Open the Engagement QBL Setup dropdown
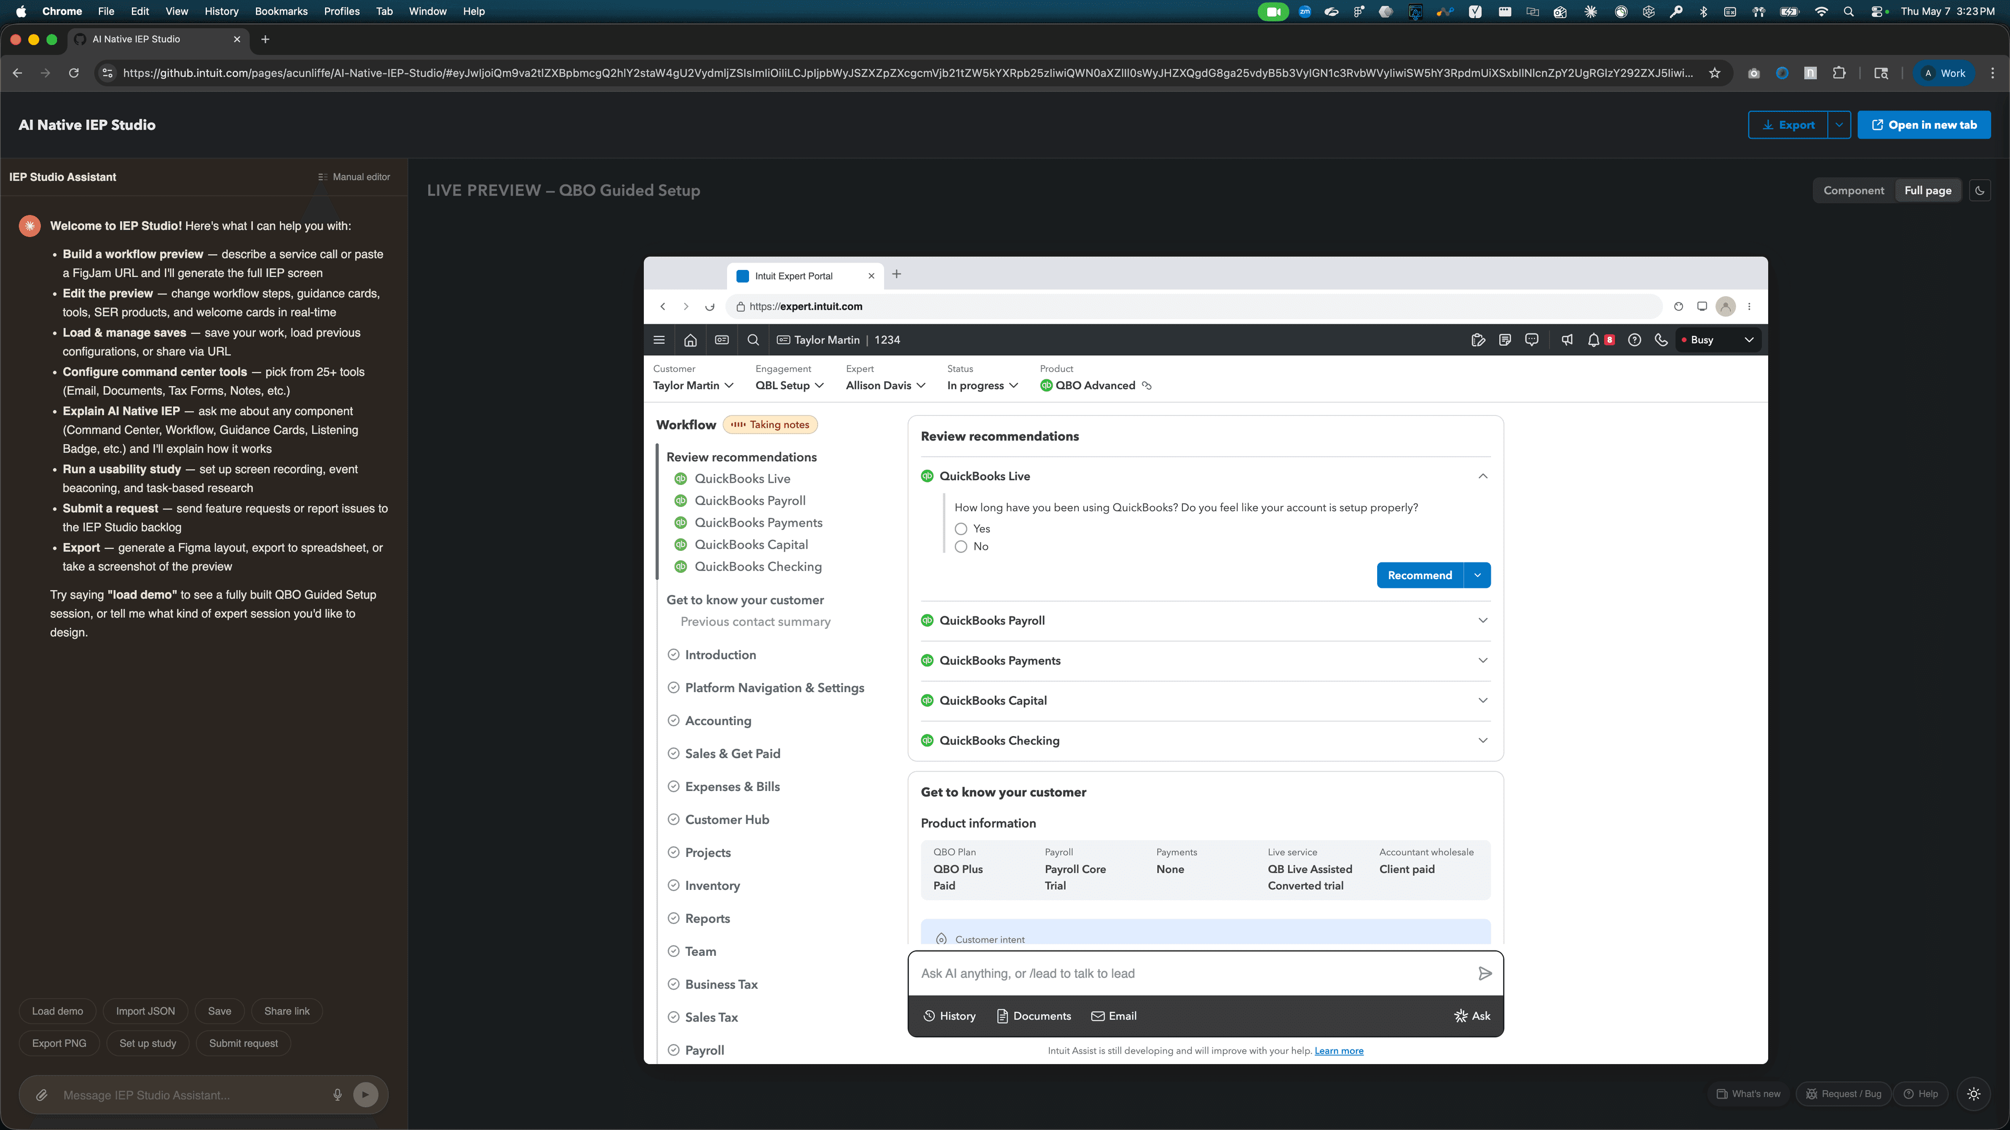Viewport: 2010px width, 1130px height. click(x=789, y=385)
